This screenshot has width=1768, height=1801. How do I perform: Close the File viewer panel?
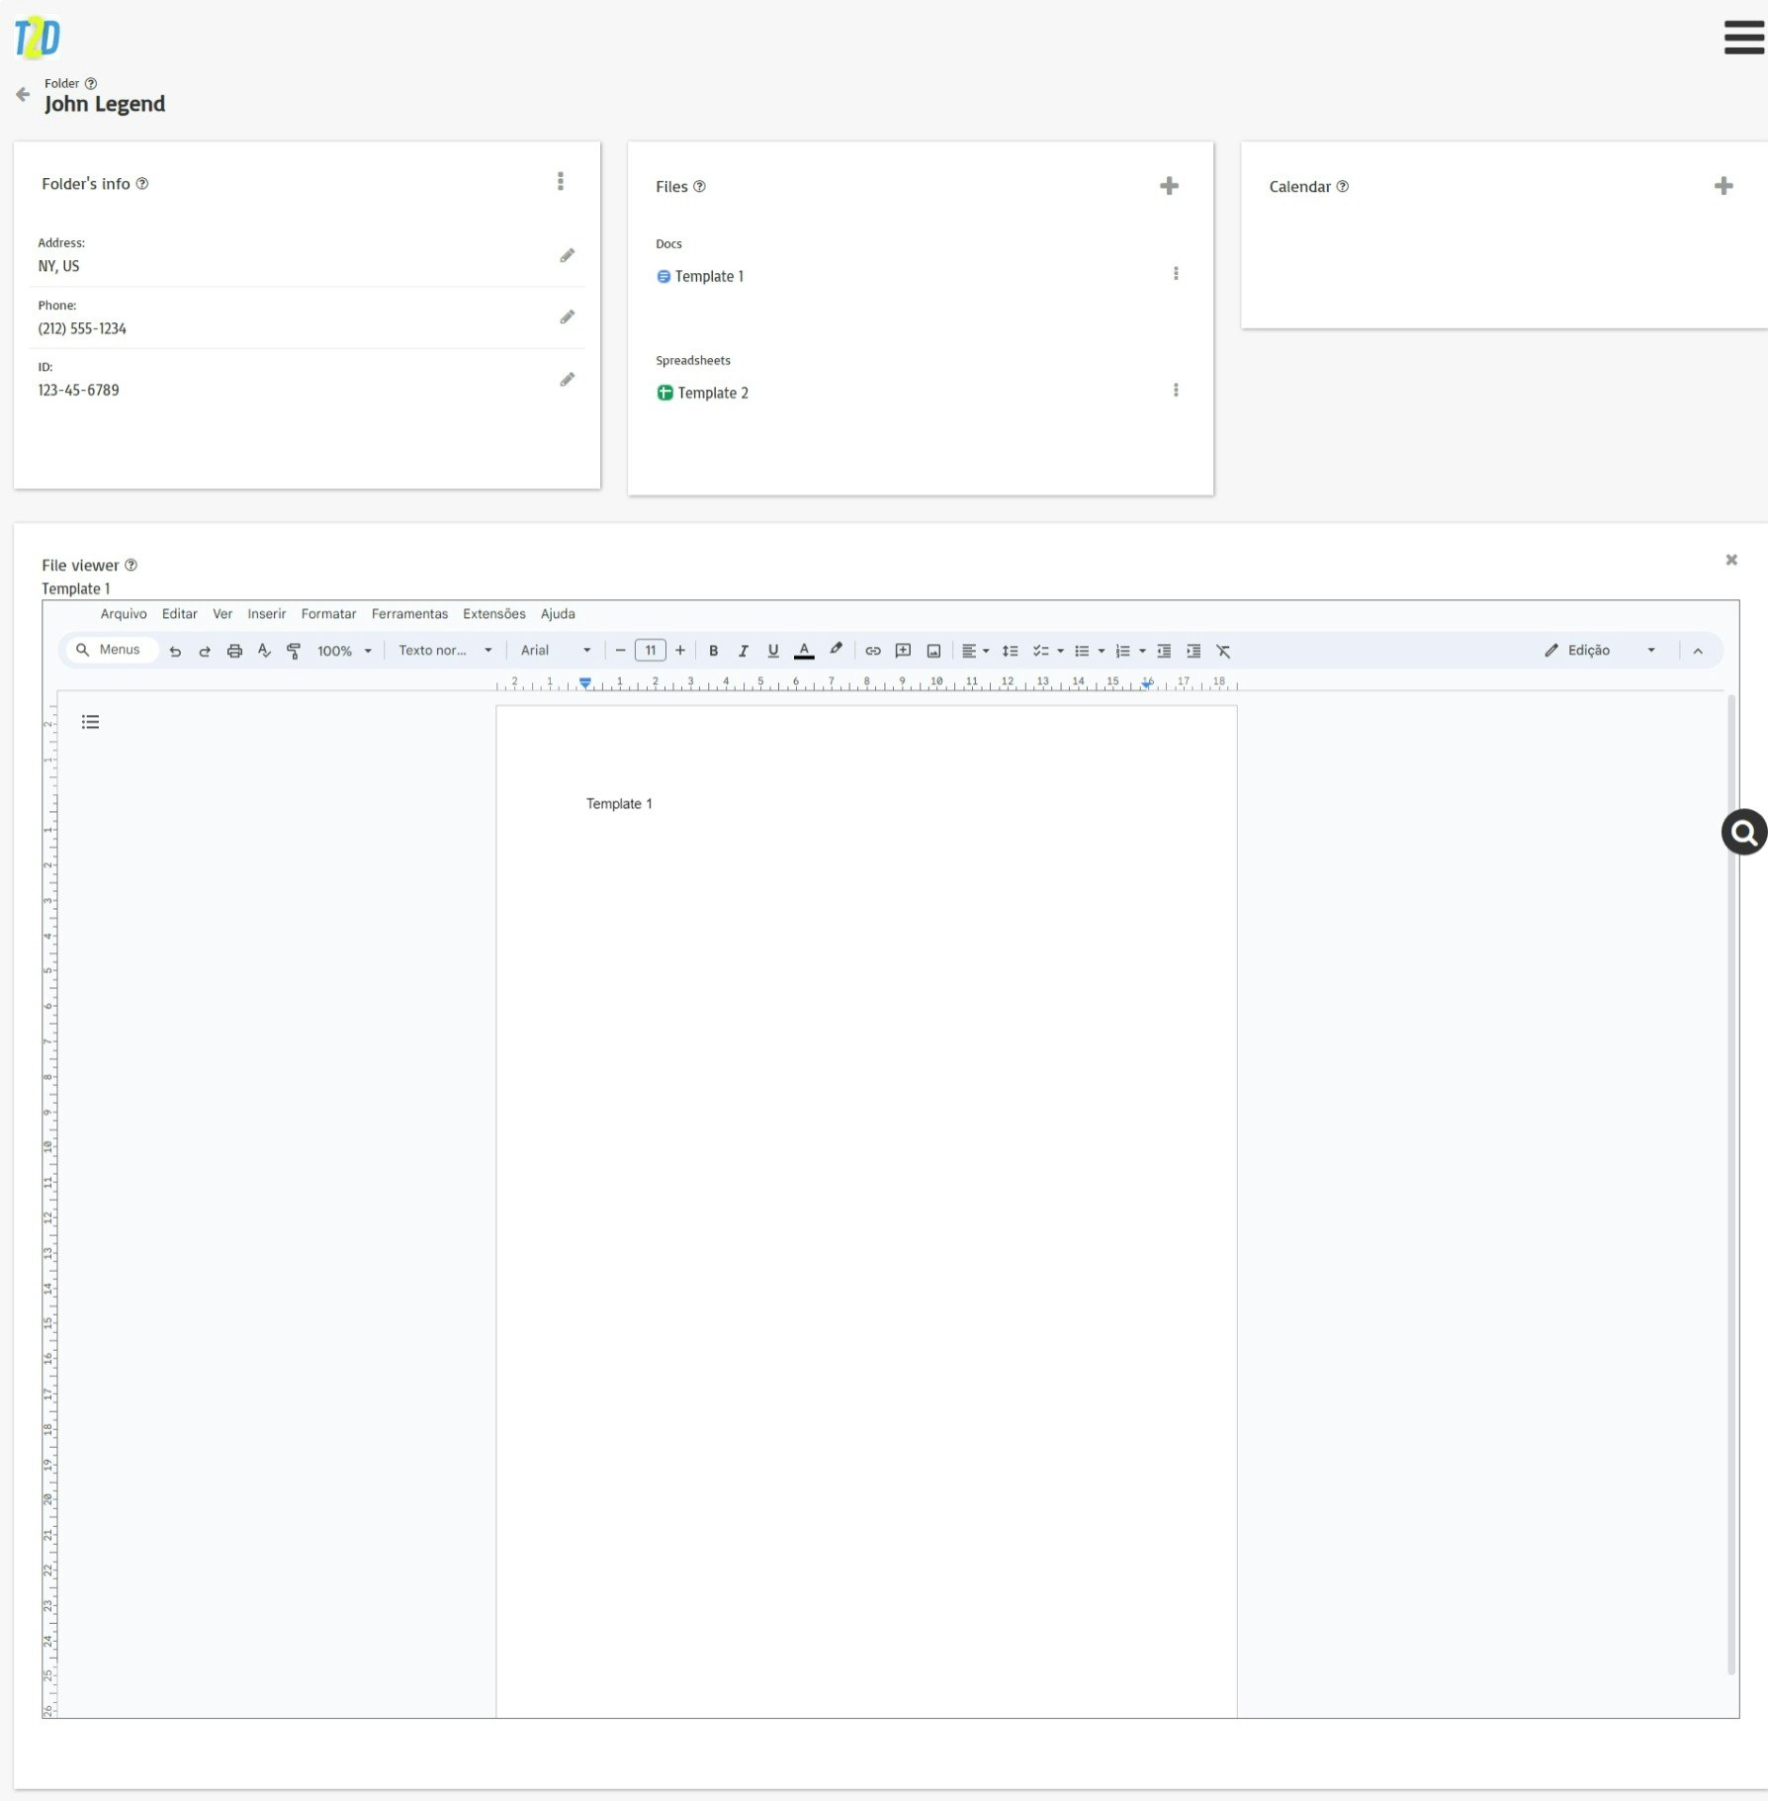click(1731, 560)
